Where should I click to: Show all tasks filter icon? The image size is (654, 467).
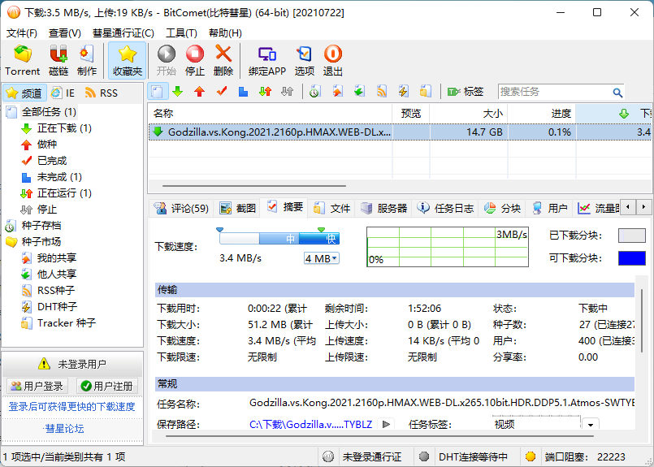tap(158, 91)
